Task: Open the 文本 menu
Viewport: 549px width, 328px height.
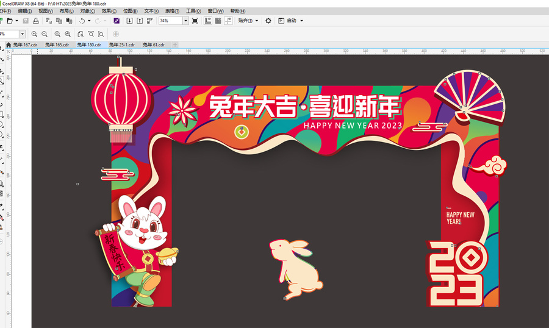Action: pyautogui.click(x=151, y=11)
